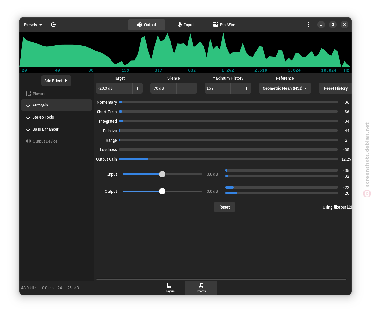The height and width of the screenshot is (316, 371).
Task: Maximize the window
Action: [333, 25]
